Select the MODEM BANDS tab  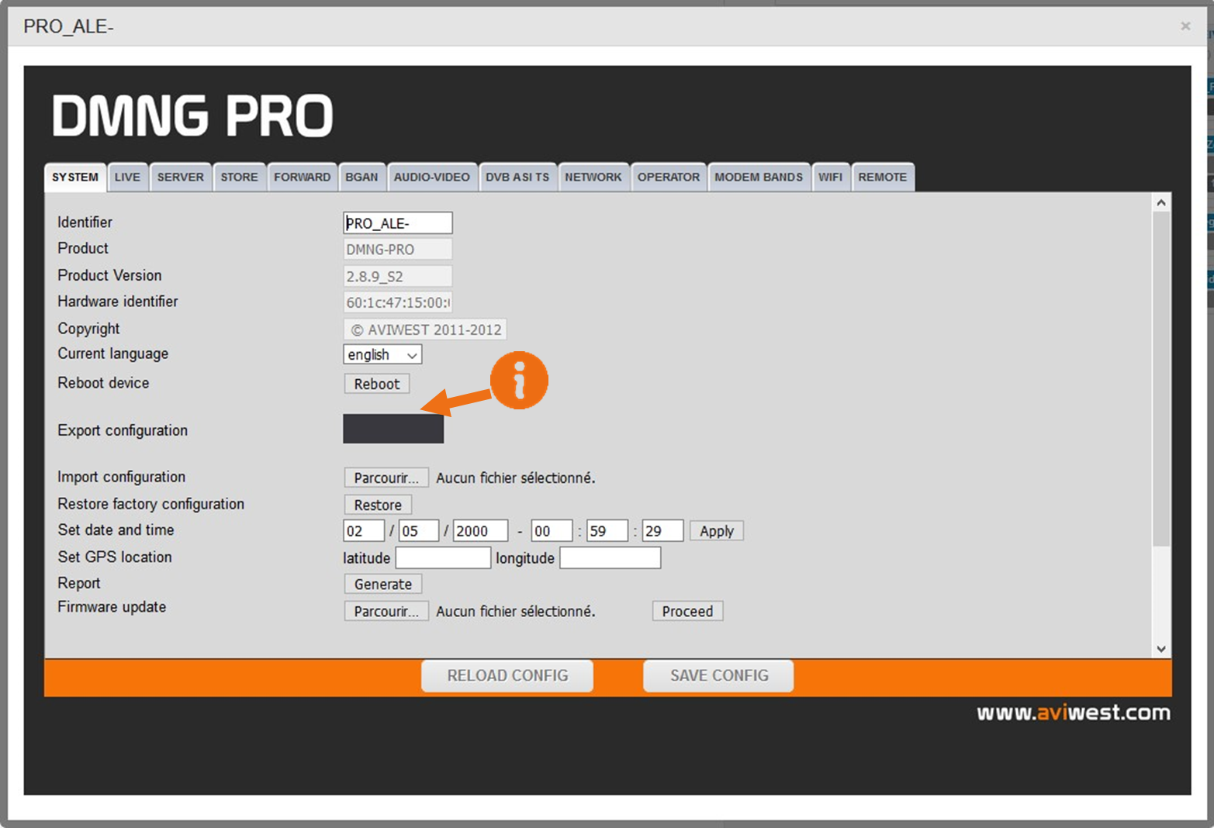pos(758,177)
